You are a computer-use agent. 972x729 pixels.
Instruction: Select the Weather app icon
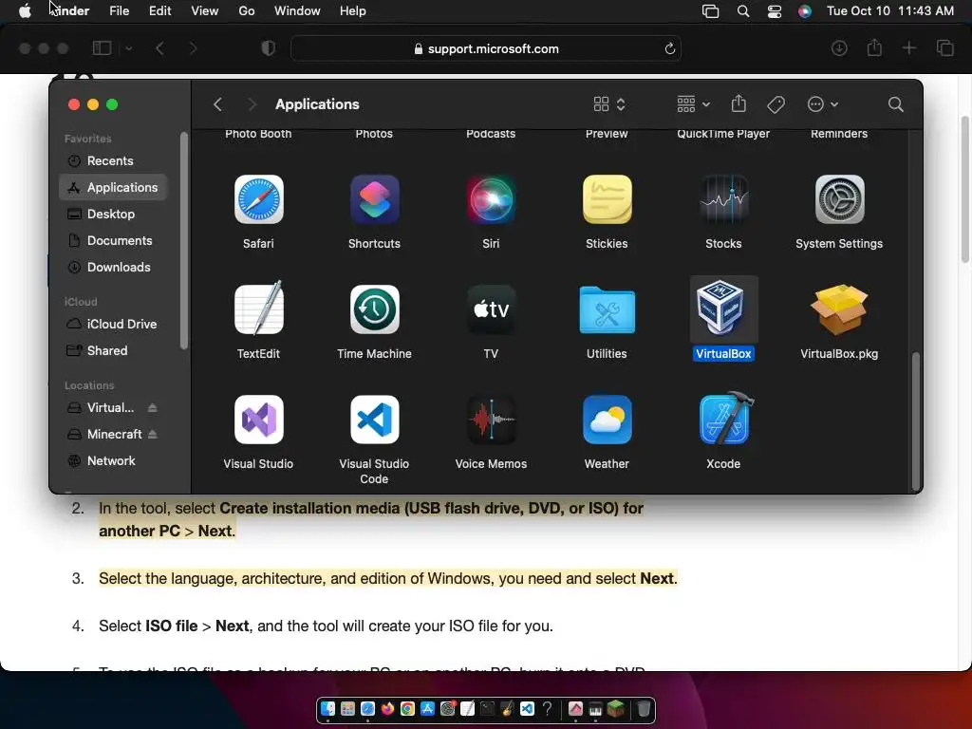point(607,420)
